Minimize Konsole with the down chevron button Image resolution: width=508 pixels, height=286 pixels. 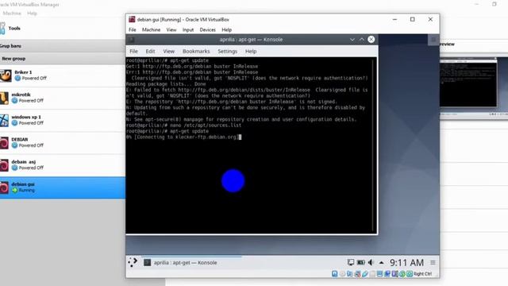(x=352, y=40)
